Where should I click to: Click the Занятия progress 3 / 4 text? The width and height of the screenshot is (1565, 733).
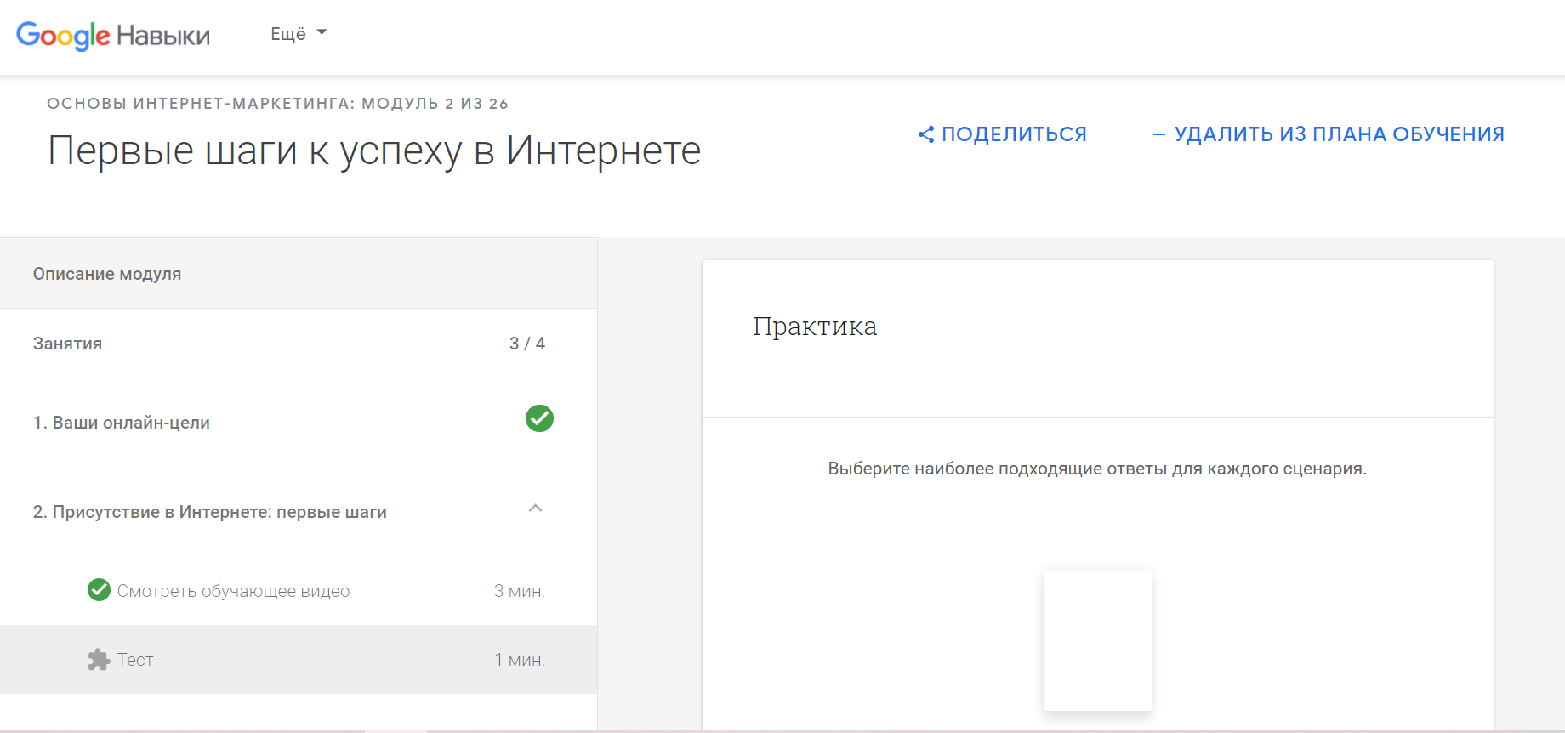tap(527, 344)
